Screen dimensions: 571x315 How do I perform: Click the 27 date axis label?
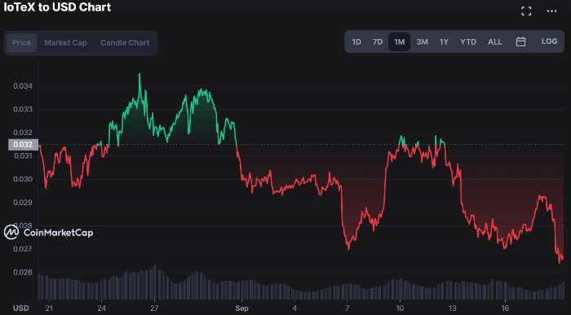[154, 308]
